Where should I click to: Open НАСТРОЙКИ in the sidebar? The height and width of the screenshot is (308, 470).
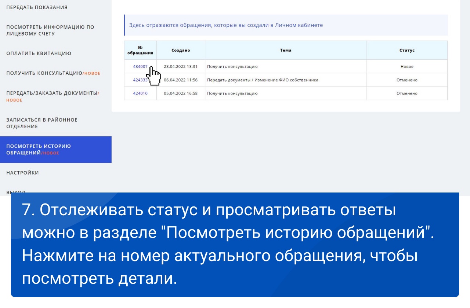click(22, 173)
